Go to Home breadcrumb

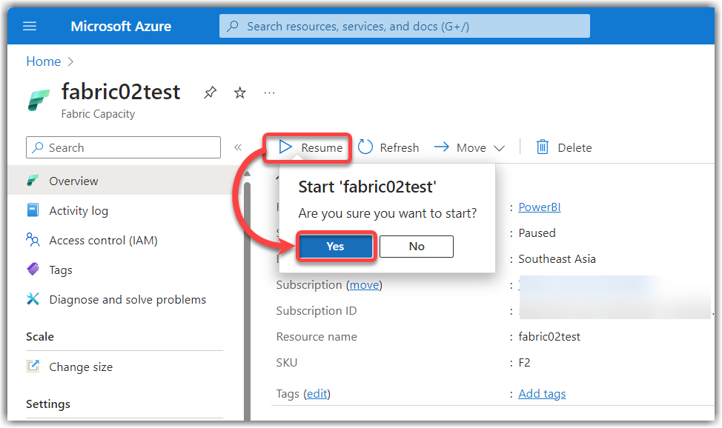tap(43, 61)
